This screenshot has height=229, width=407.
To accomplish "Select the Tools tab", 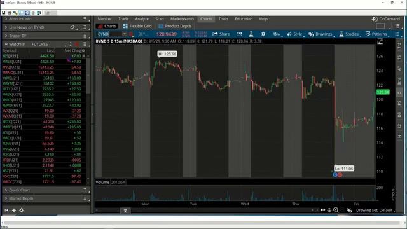I will [223, 19].
